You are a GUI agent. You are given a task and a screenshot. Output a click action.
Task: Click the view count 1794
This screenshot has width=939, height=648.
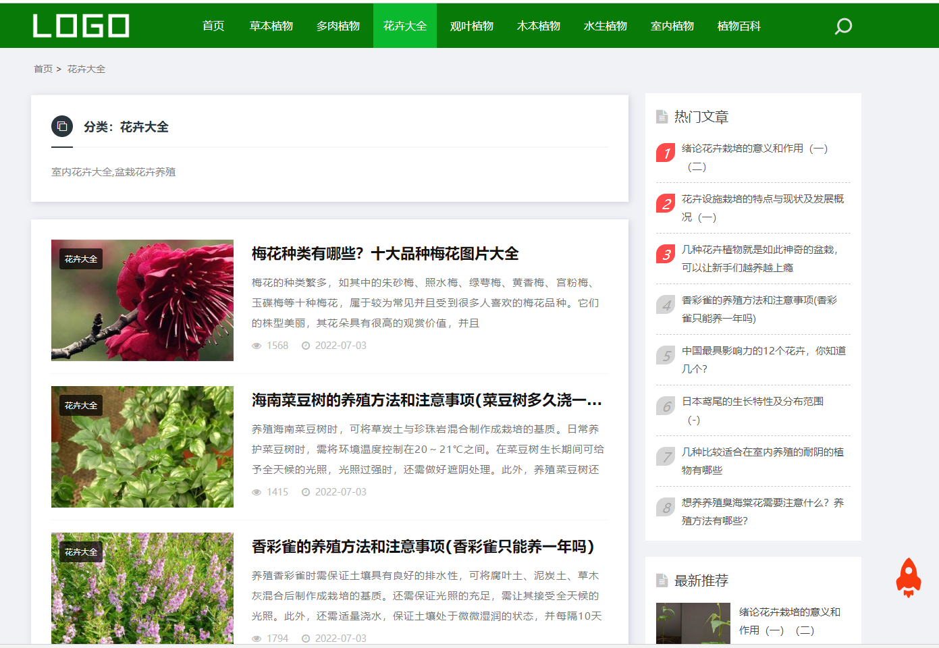click(x=277, y=639)
